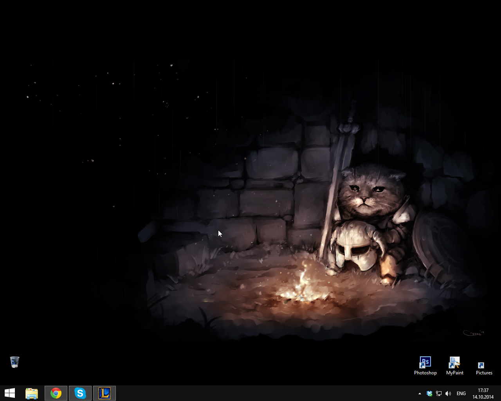
Task: Open the volume control speaker icon
Action: pos(448,394)
